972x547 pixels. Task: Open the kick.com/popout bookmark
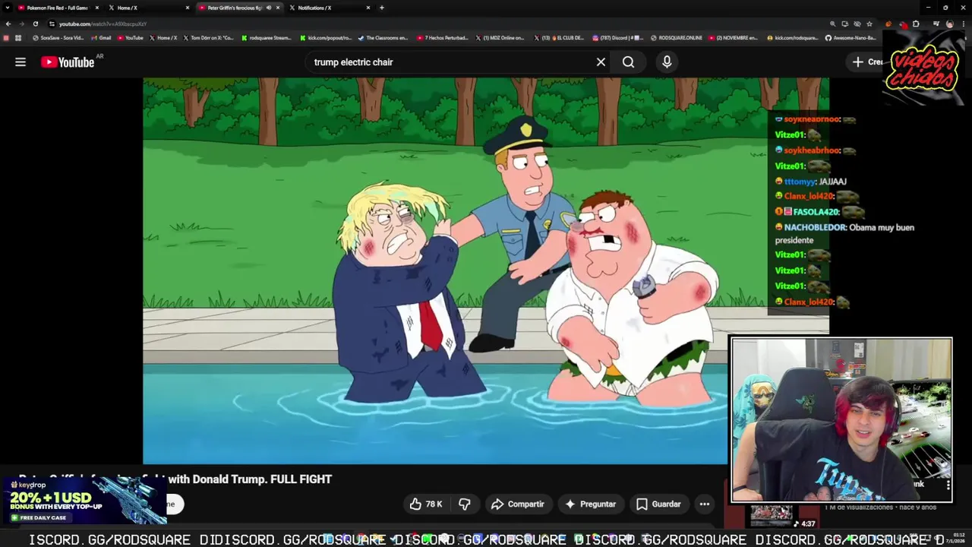coord(327,38)
